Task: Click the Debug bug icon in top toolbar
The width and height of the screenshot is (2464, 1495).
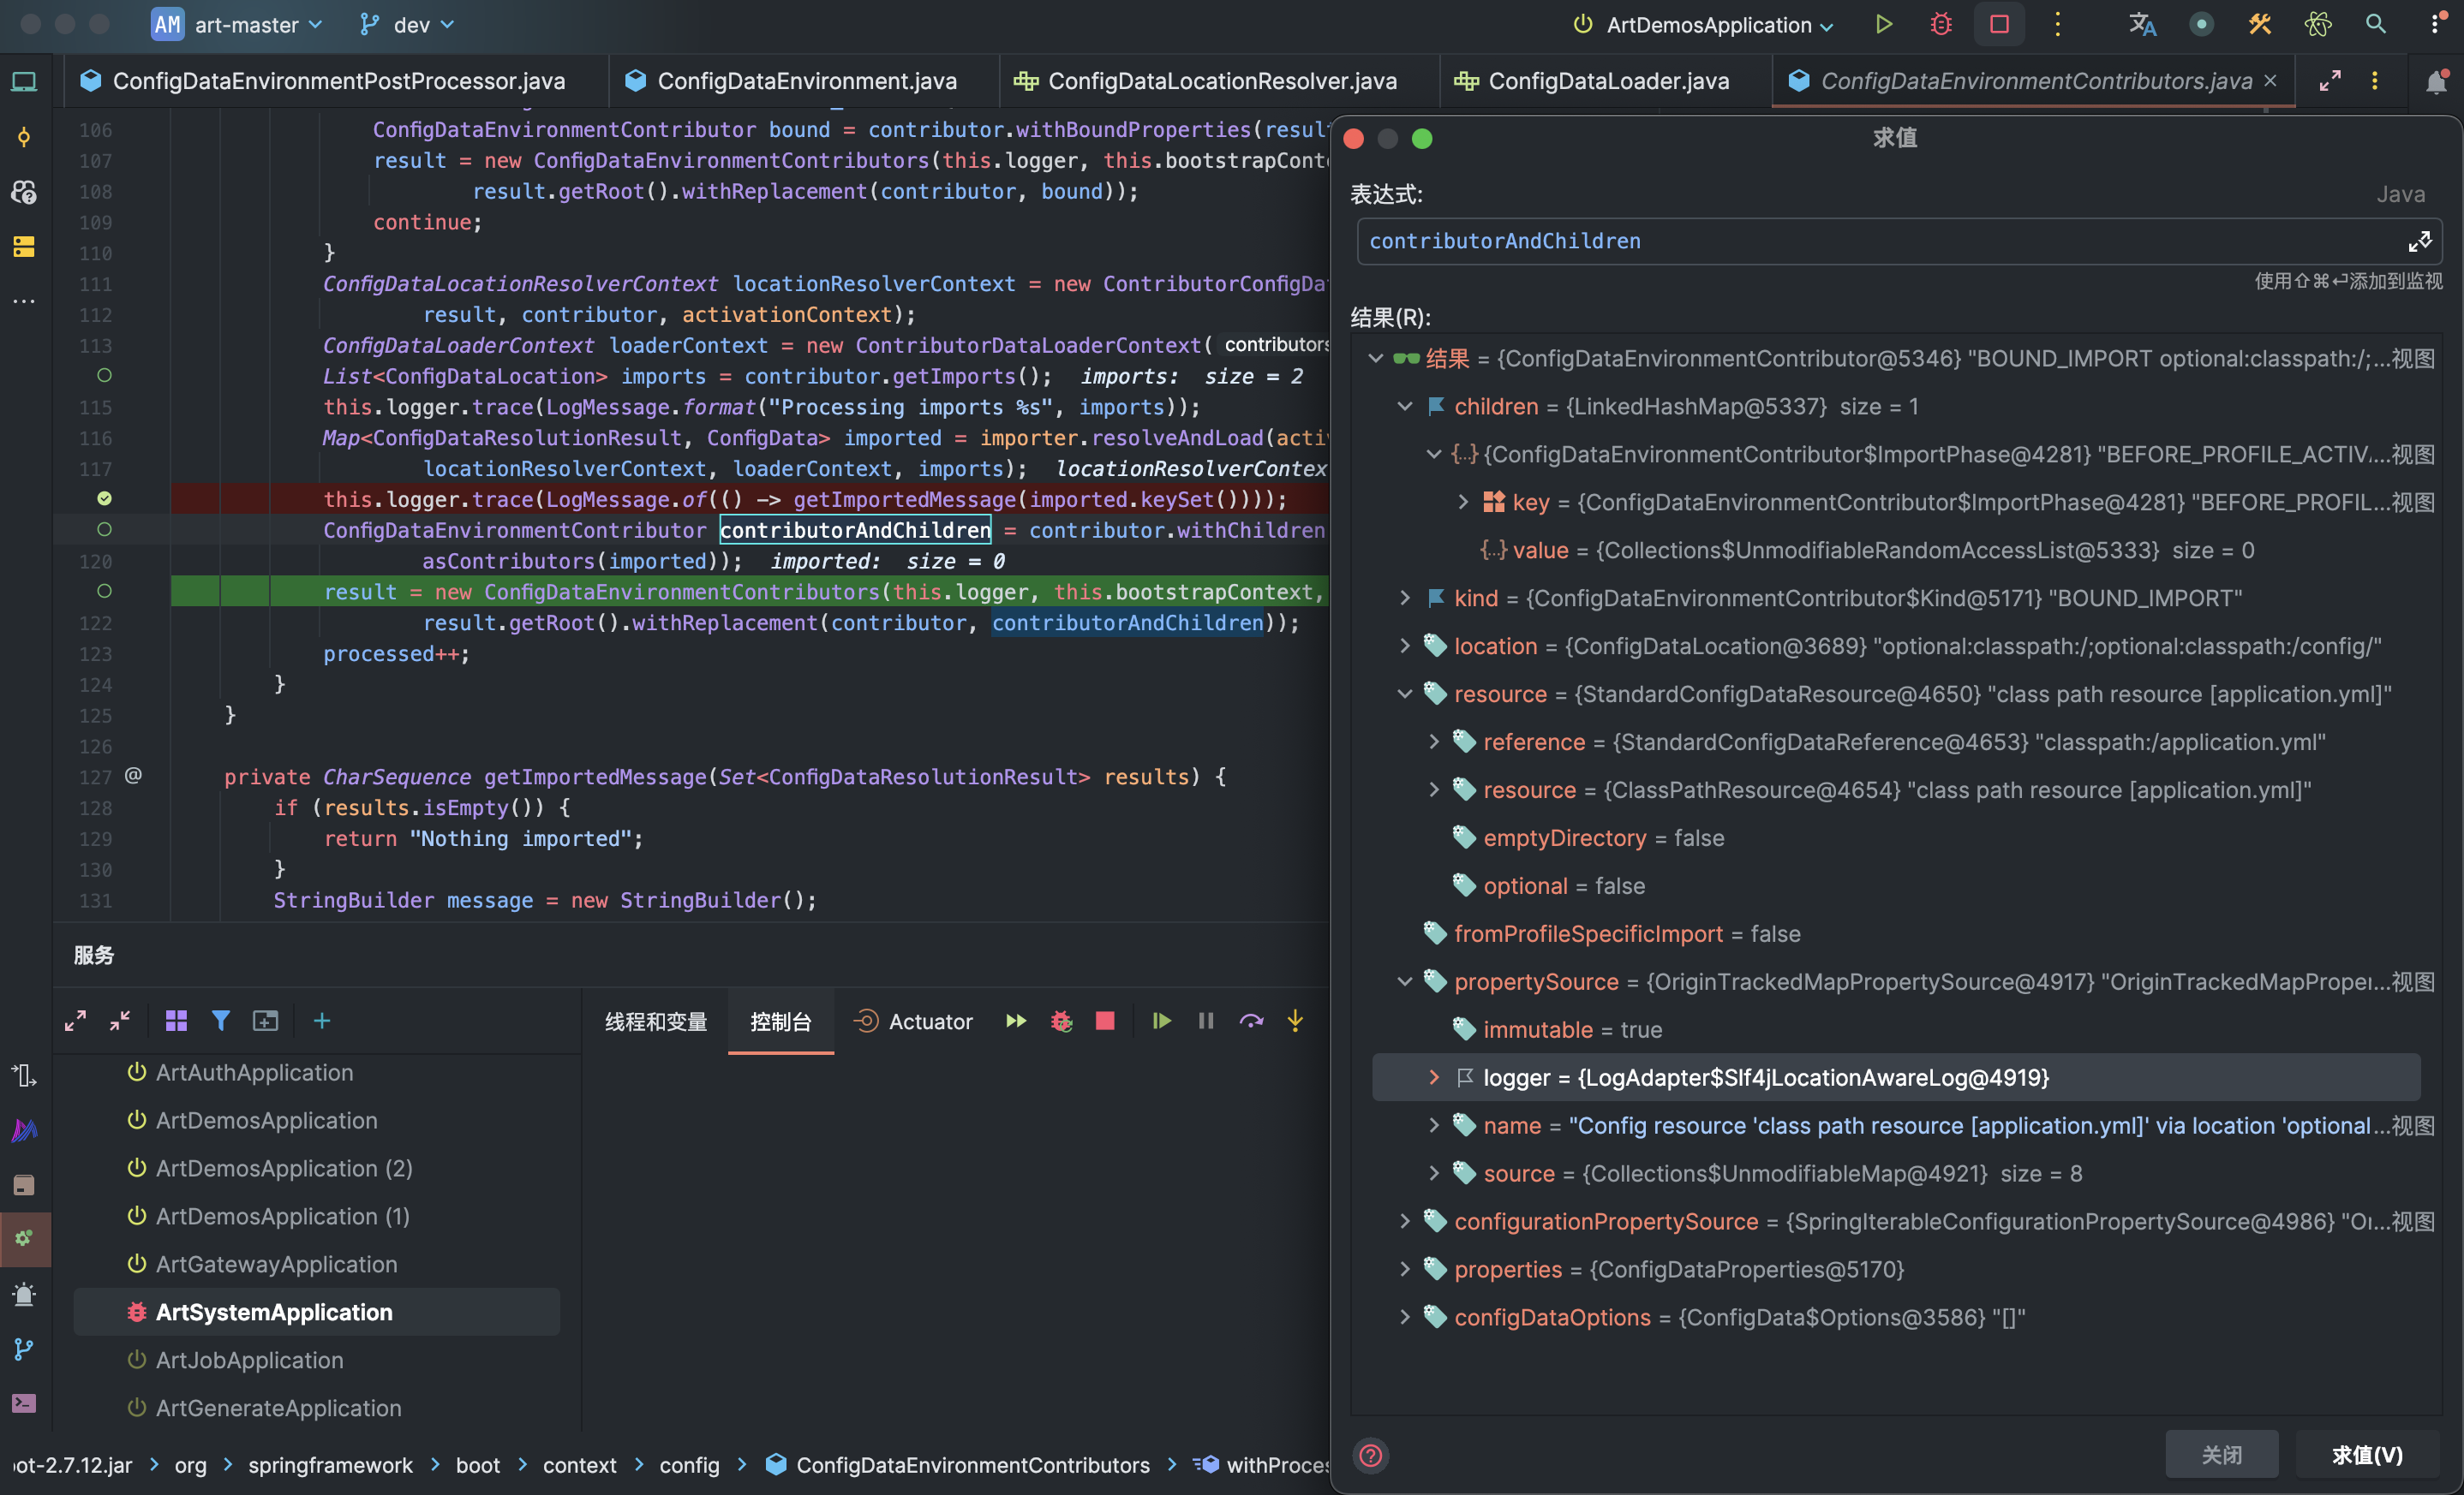Action: click(1941, 24)
